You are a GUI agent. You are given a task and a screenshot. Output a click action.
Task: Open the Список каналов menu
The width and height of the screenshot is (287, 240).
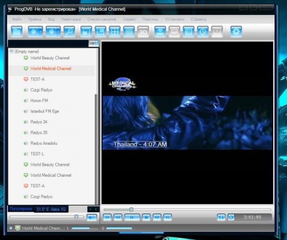(x=102, y=19)
